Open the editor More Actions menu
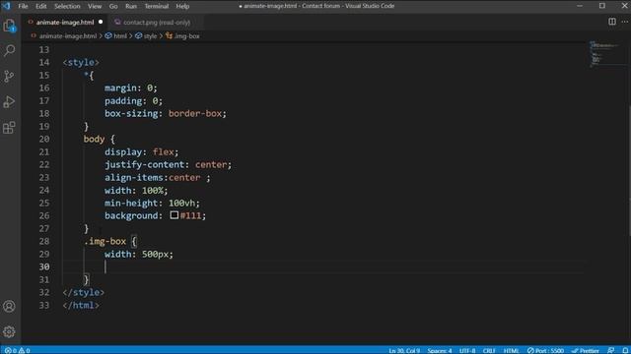 pos(624,22)
